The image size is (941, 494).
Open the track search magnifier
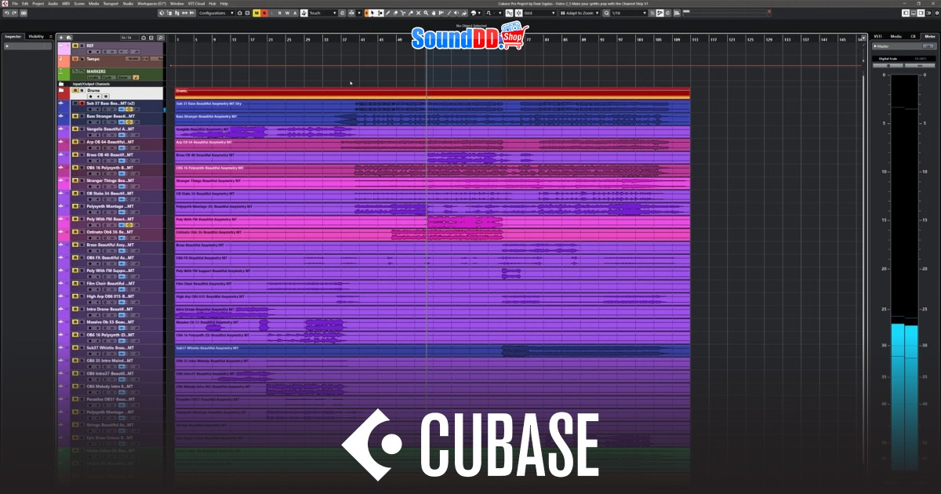click(x=160, y=38)
